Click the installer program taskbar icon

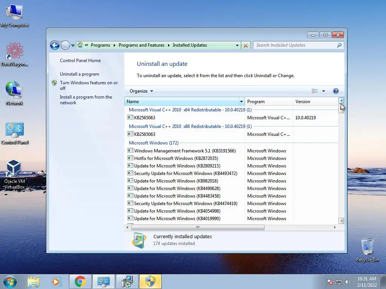(127, 281)
